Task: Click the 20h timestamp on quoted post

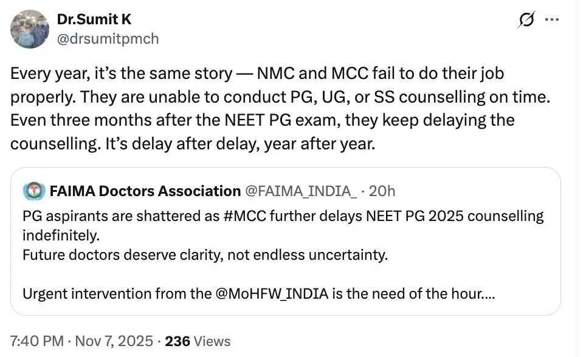Action: click(382, 191)
